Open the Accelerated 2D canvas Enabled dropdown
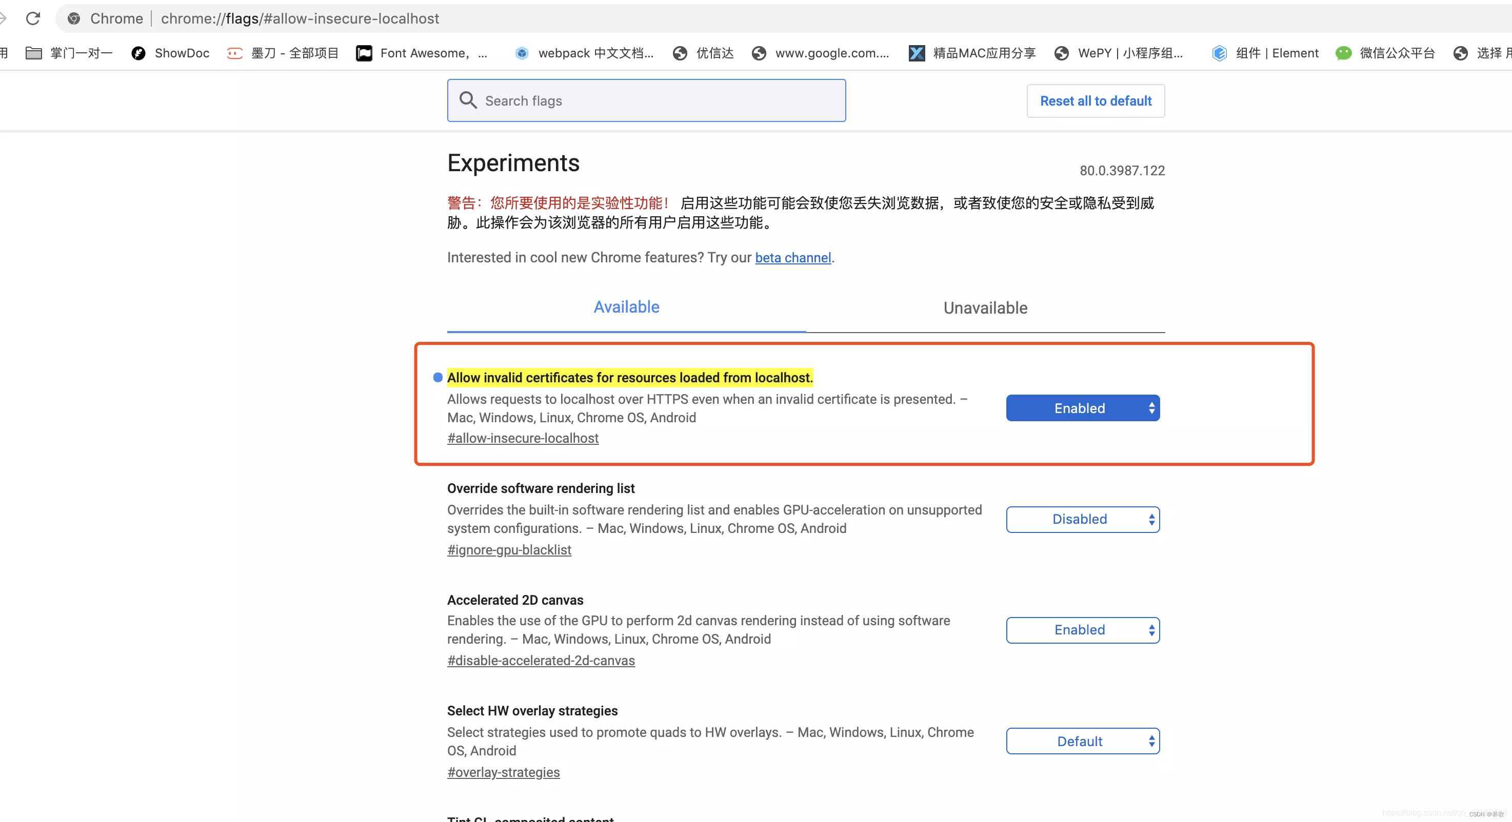Image resolution: width=1512 pixels, height=822 pixels. [x=1082, y=630]
